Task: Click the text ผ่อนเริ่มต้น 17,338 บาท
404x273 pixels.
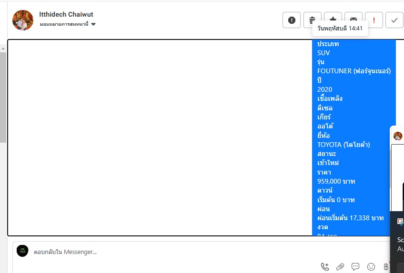Action: (351, 218)
